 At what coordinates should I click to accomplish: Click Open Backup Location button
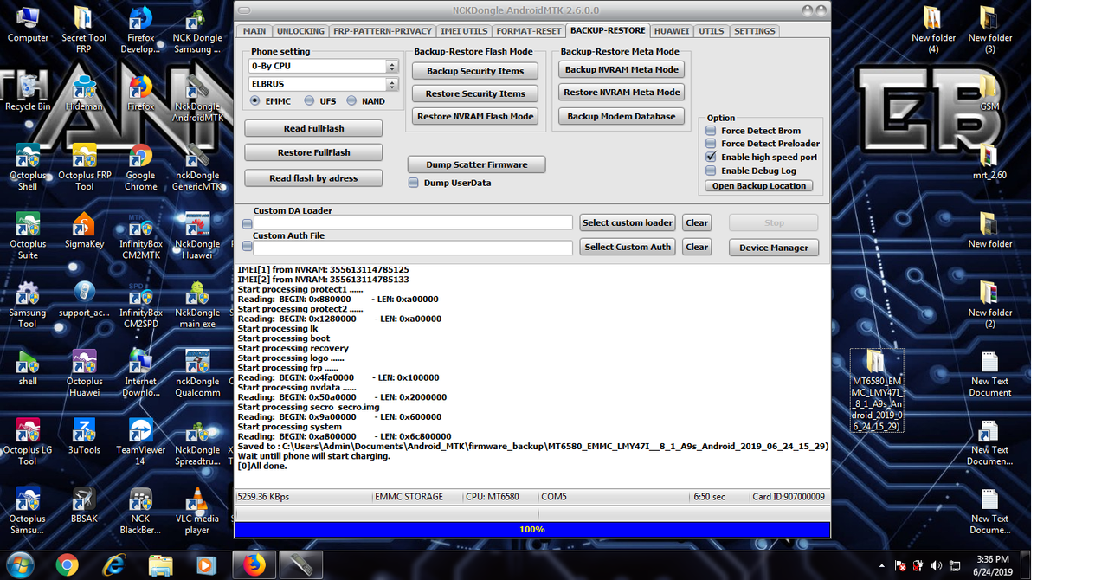(759, 186)
